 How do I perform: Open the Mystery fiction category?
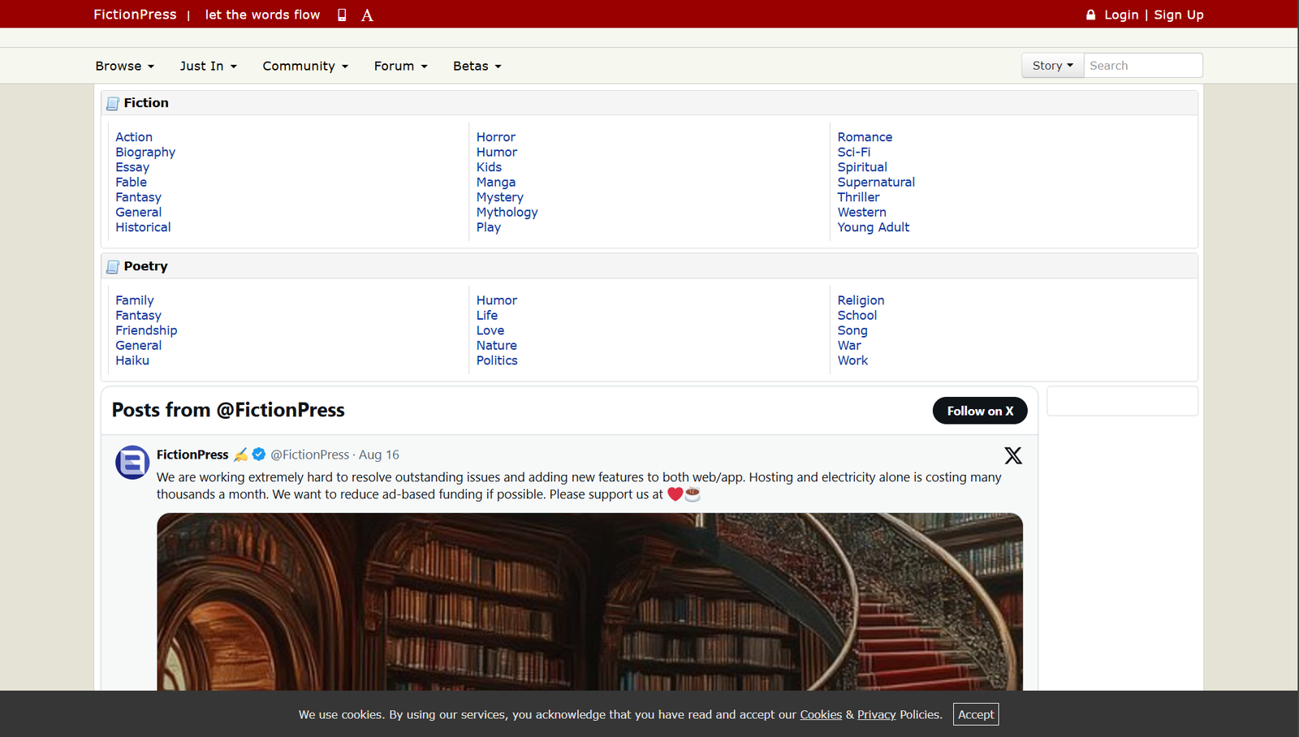click(x=500, y=197)
